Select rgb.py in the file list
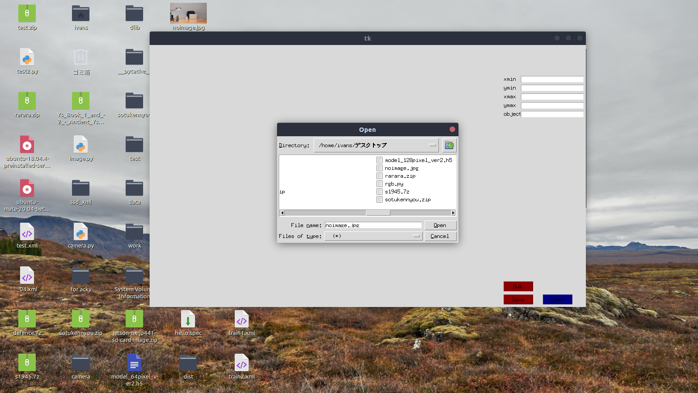This screenshot has height=393, width=698. tap(394, 184)
